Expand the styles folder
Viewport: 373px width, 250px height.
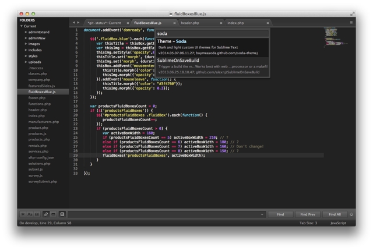(x=26, y=56)
